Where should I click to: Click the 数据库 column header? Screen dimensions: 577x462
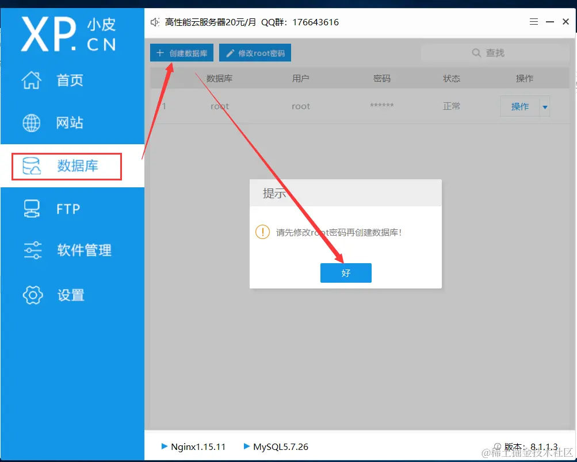coord(219,78)
